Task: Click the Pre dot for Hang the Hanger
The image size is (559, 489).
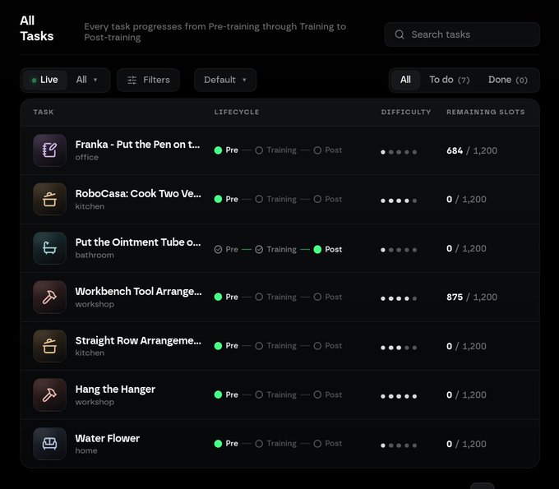Action: click(x=218, y=394)
